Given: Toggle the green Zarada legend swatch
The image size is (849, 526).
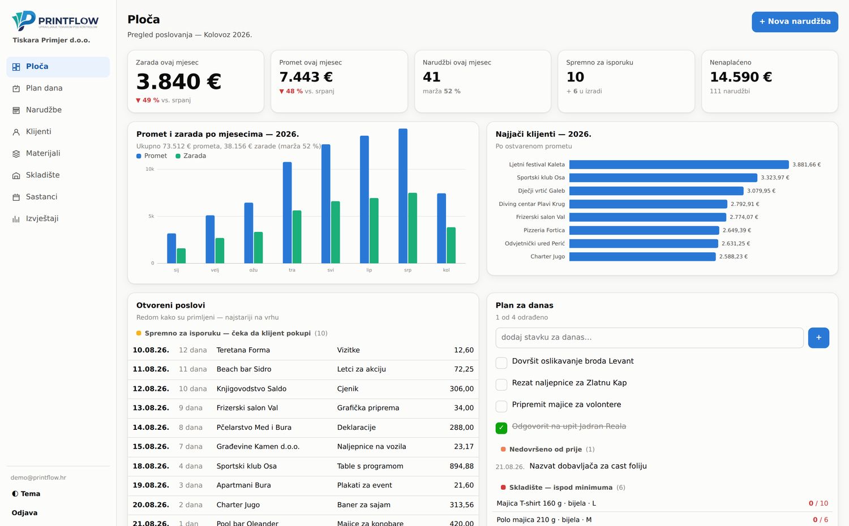Looking at the screenshot, I should point(178,156).
